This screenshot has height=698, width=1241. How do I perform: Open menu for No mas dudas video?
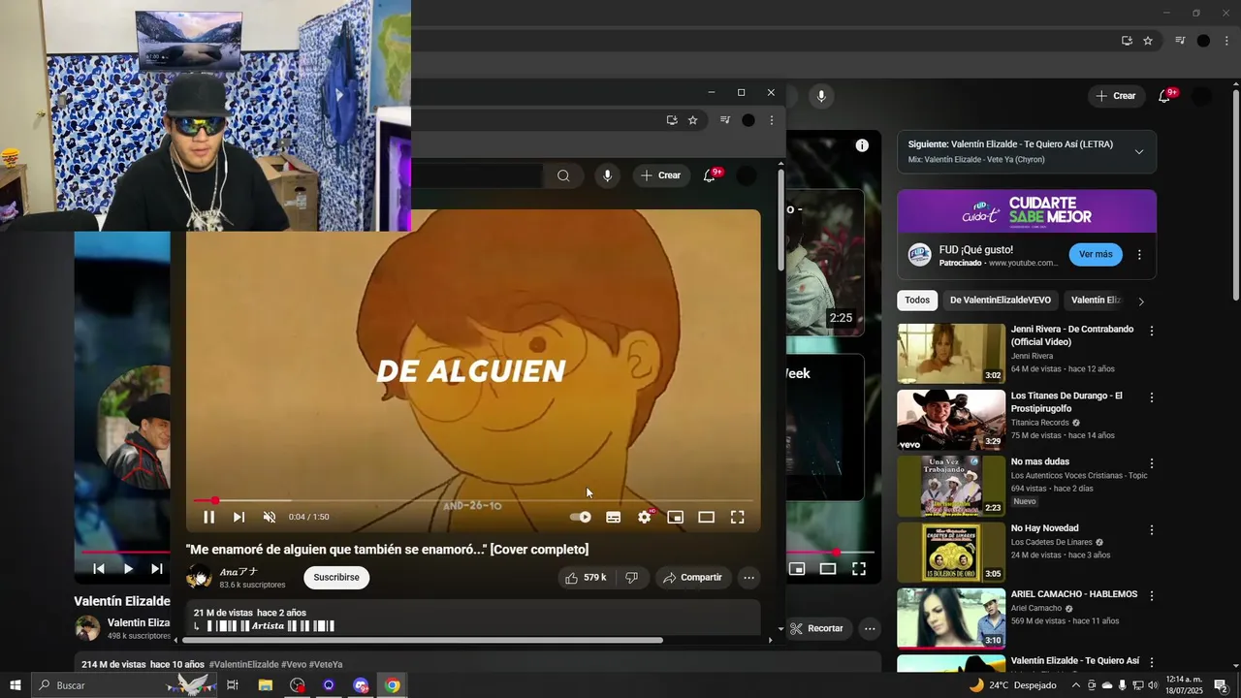(x=1152, y=464)
